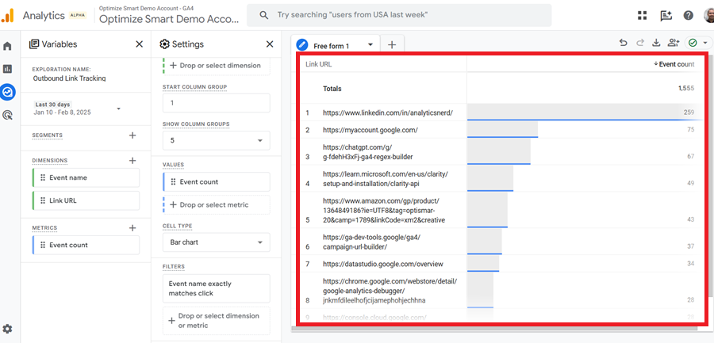Open the Show Column Groups dropdown
Viewport: 714px width, 343px height.
(217, 140)
